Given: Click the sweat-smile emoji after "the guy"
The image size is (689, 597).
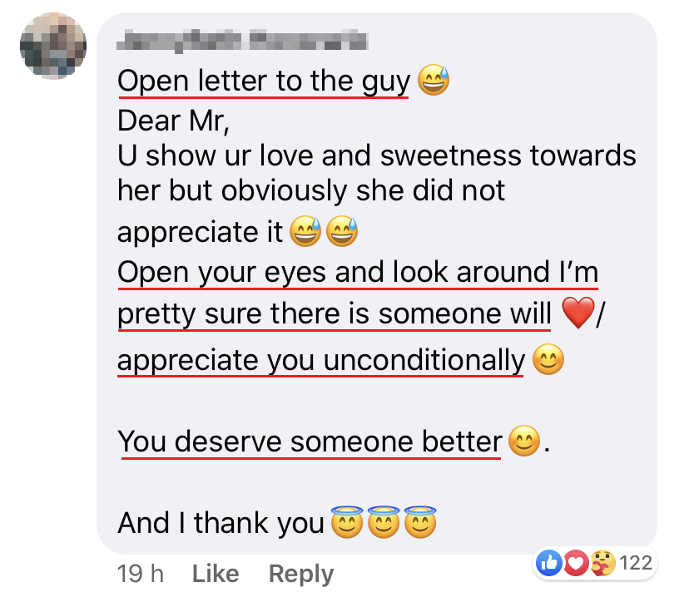Looking at the screenshot, I should pyautogui.click(x=433, y=81).
